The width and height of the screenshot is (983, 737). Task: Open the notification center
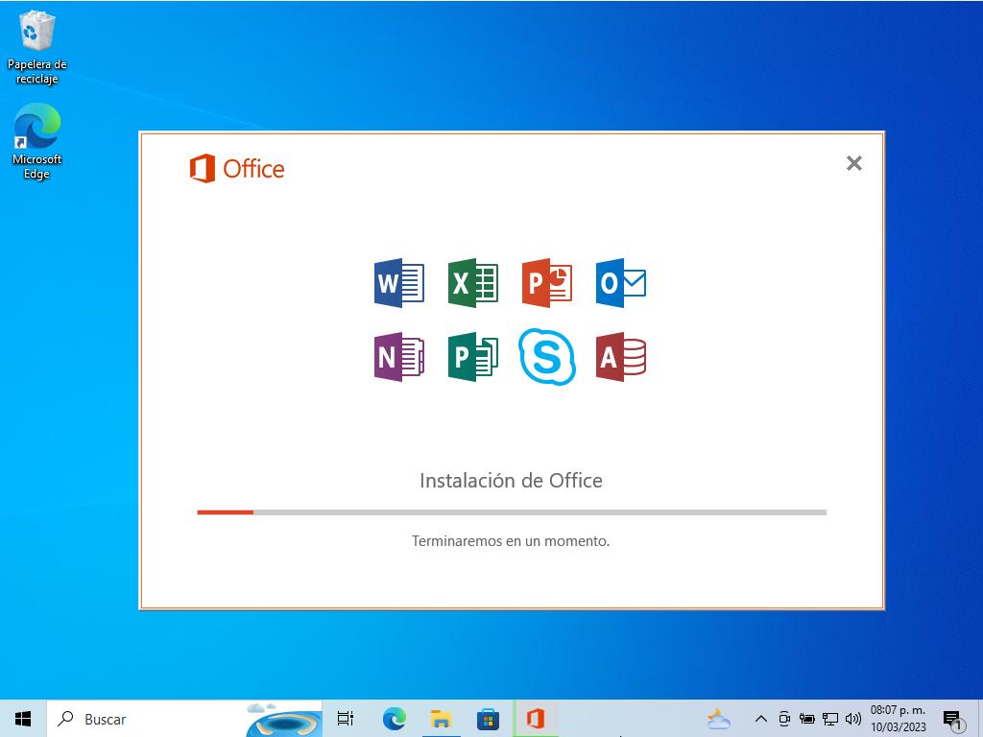pyautogui.click(x=952, y=719)
